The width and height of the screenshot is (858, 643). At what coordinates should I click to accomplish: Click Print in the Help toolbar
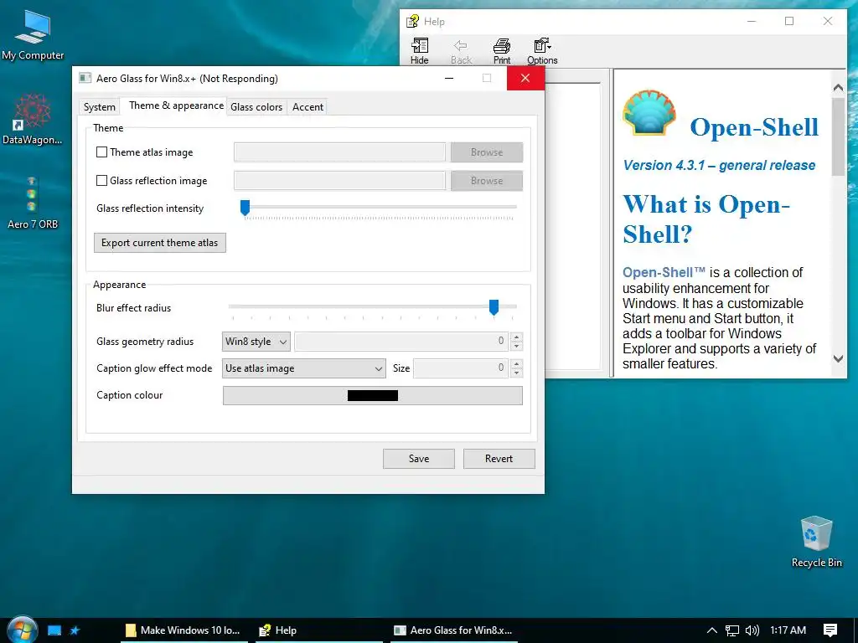point(502,51)
